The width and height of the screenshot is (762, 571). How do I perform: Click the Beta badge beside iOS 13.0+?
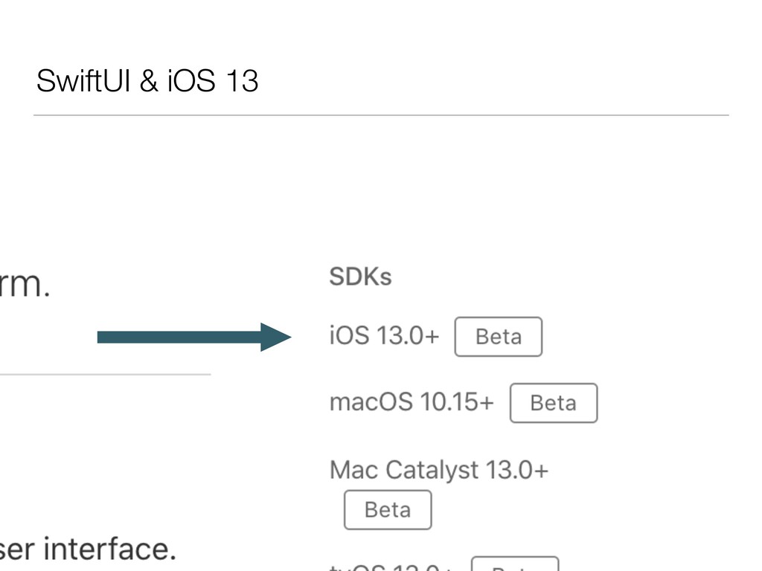tap(498, 337)
